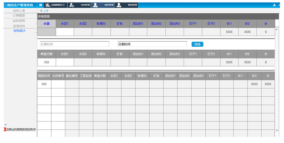Select 材料领用 in the sidebar

(x=19, y=21)
